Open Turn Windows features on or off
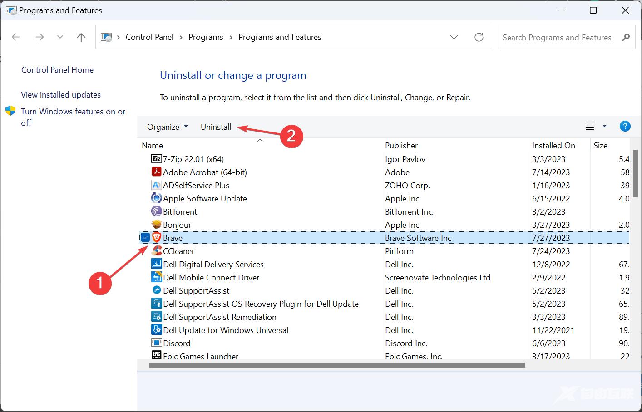The image size is (642, 412). [x=73, y=117]
